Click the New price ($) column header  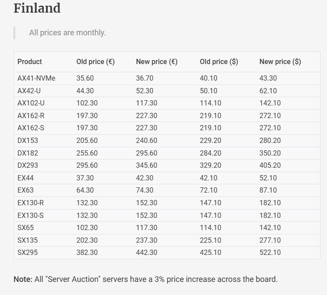point(280,62)
